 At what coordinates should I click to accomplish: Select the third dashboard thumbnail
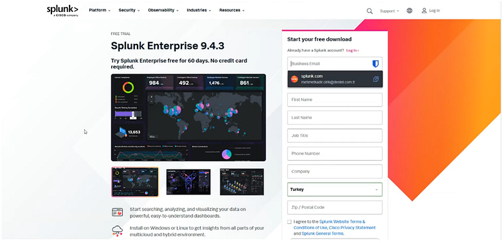[x=242, y=182]
